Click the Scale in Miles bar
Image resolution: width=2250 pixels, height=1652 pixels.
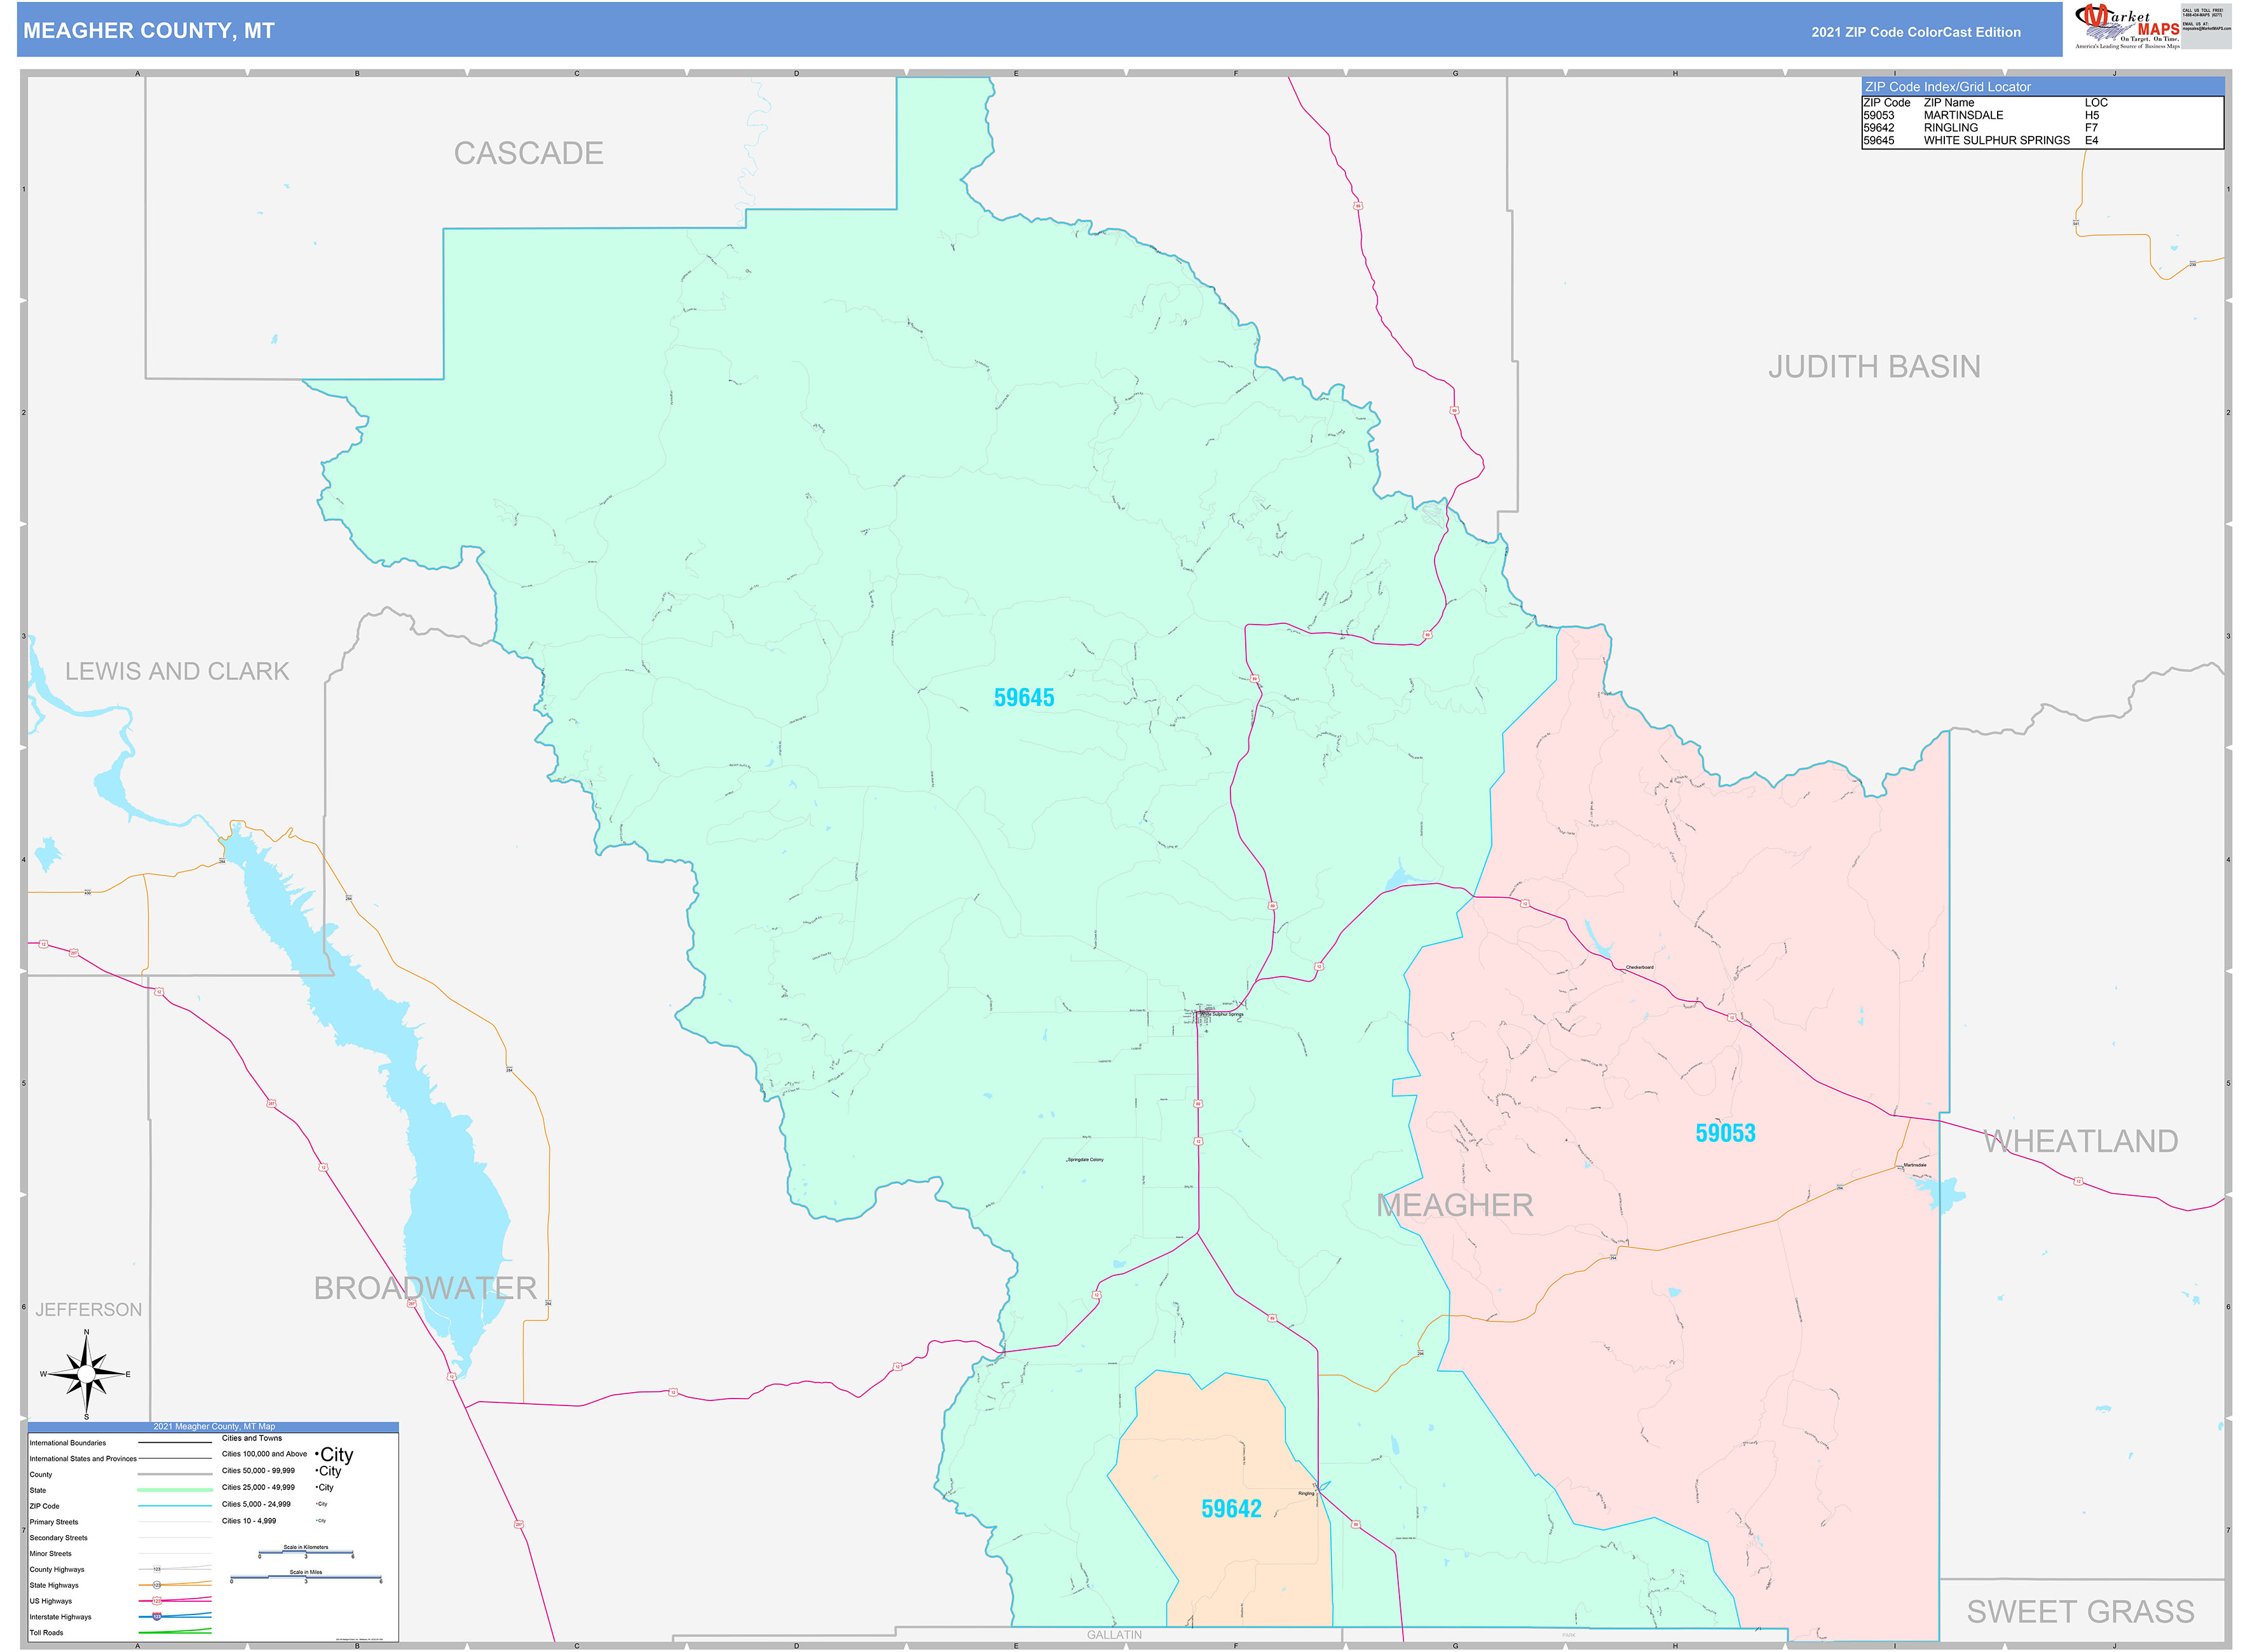point(307,1576)
